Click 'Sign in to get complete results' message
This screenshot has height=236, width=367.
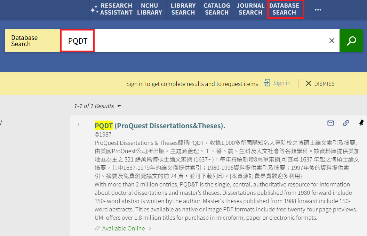click(x=192, y=84)
